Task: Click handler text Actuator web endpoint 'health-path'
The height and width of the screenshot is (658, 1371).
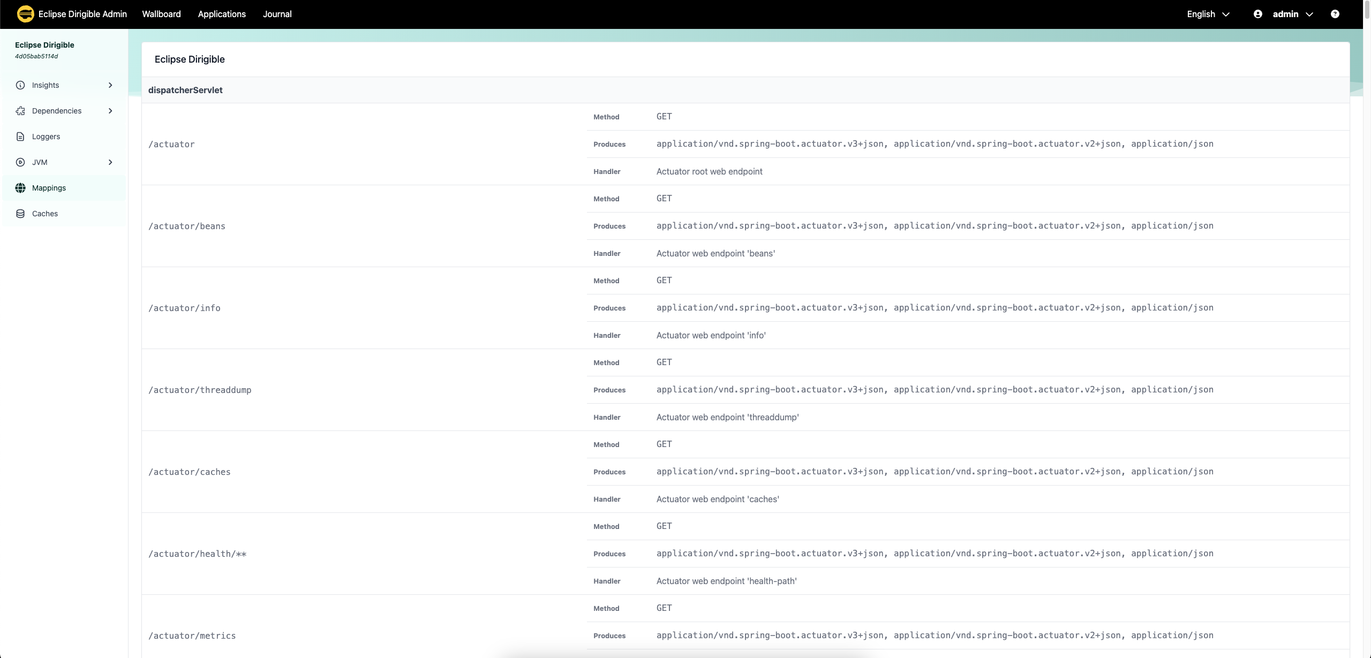Action: [727, 581]
